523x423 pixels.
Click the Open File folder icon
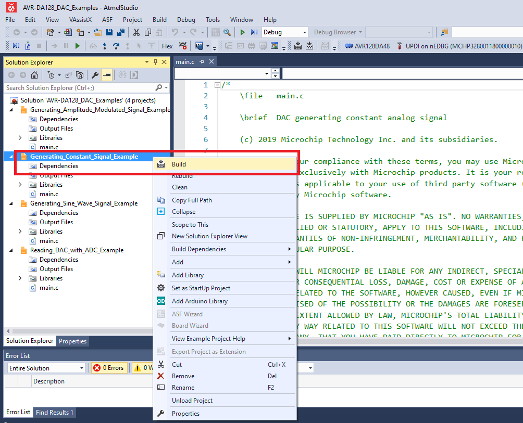98,32
